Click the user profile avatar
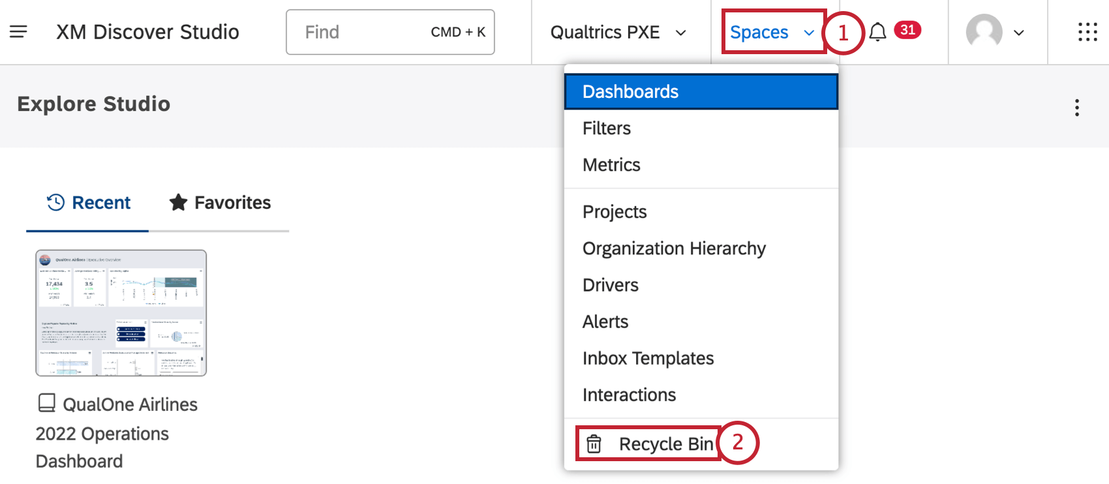The image size is (1109, 484). click(x=984, y=31)
